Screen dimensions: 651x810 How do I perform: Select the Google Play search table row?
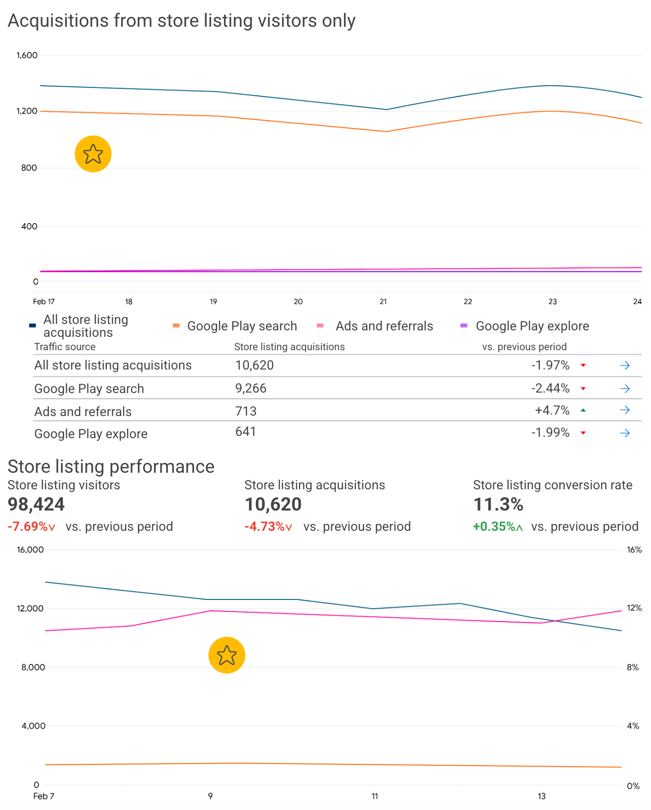tap(337, 388)
